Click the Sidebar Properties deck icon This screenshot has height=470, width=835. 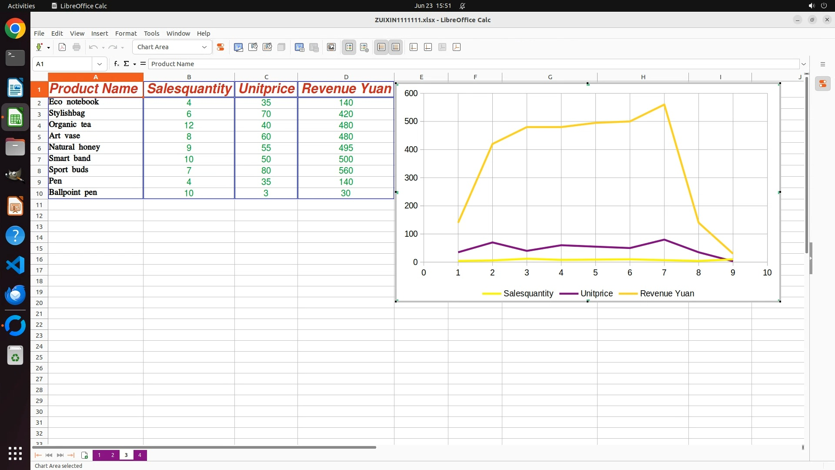tap(822, 84)
